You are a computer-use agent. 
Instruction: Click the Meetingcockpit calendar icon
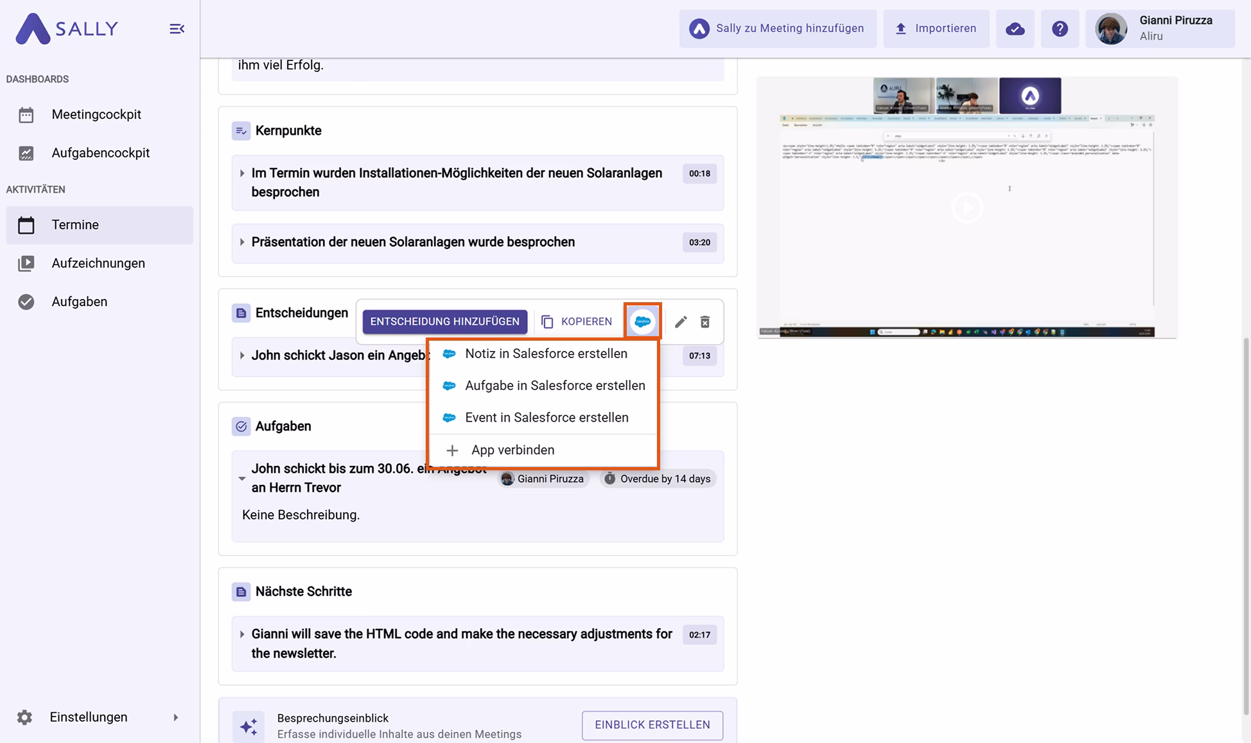pyautogui.click(x=26, y=115)
